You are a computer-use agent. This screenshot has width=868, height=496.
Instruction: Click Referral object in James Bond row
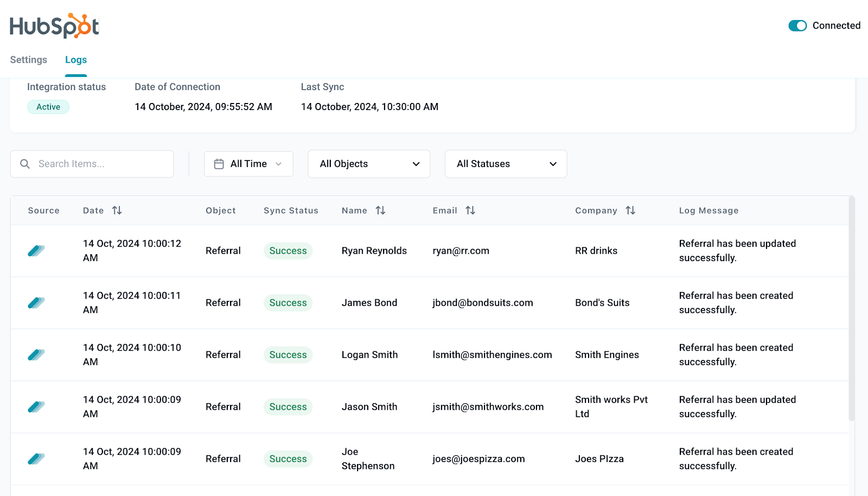(223, 302)
